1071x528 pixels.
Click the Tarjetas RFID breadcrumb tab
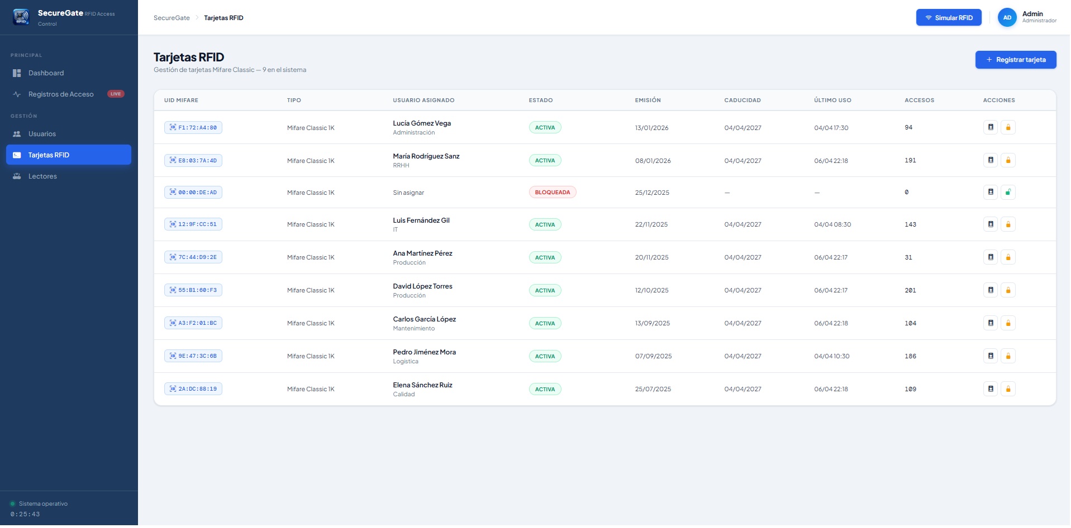223,17
